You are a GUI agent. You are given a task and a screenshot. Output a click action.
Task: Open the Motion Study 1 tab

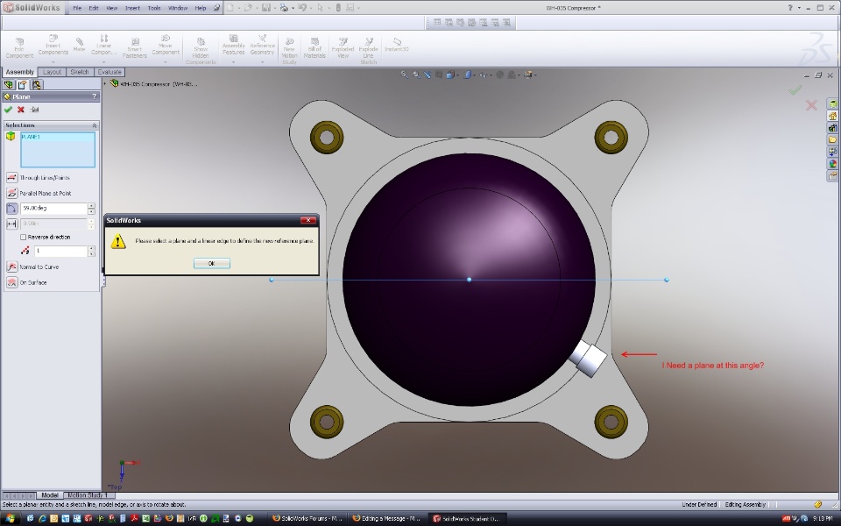pyautogui.click(x=88, y=495)
